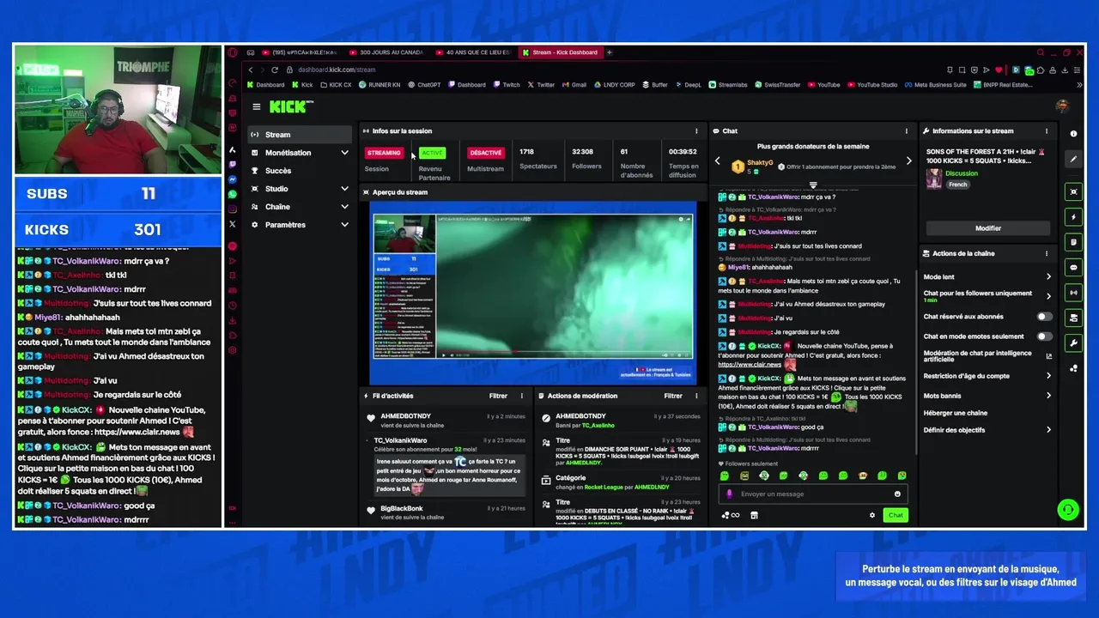Click the Envoyer un message input field
1099x618 pixels.
tap(811, 494)
